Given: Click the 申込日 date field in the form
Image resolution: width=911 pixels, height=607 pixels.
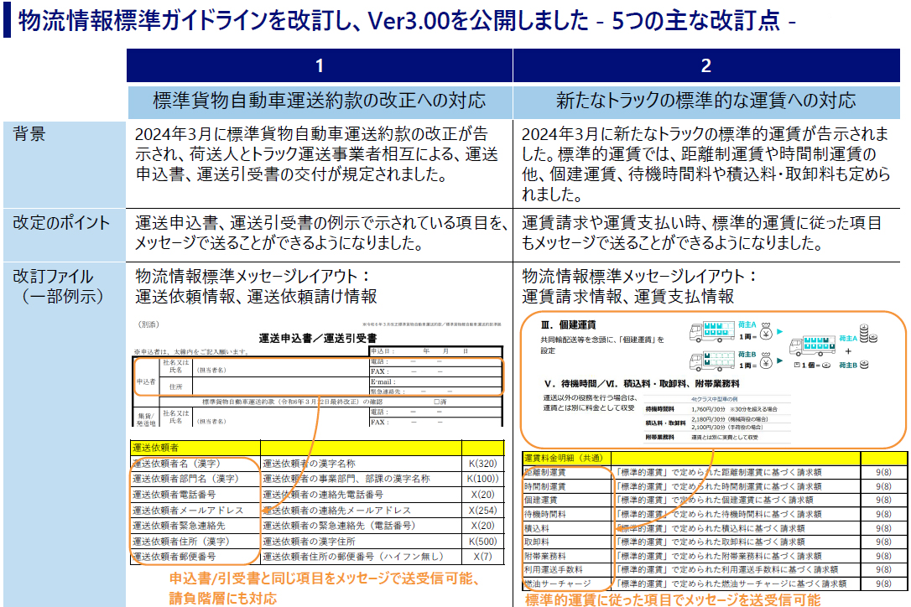Looking at the screenshot, I should [x=435, y=351].
